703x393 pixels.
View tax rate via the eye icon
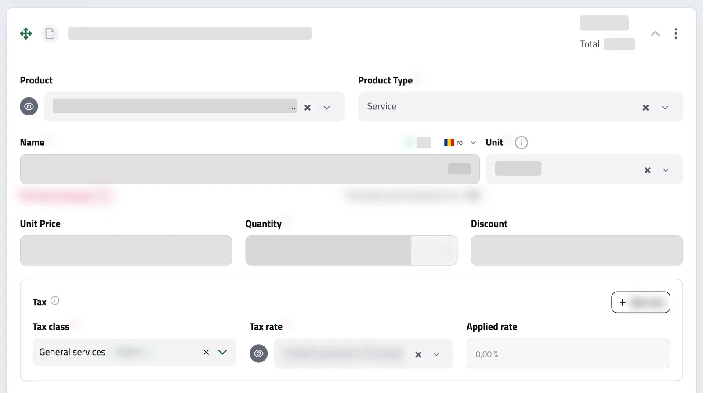click(259, 353)
